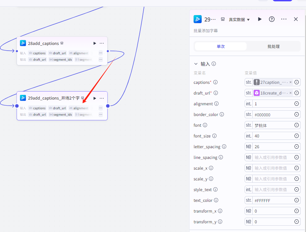Screen dimensions: 306x232
Task: Click the border_color value field
Action: click(272, 115)
